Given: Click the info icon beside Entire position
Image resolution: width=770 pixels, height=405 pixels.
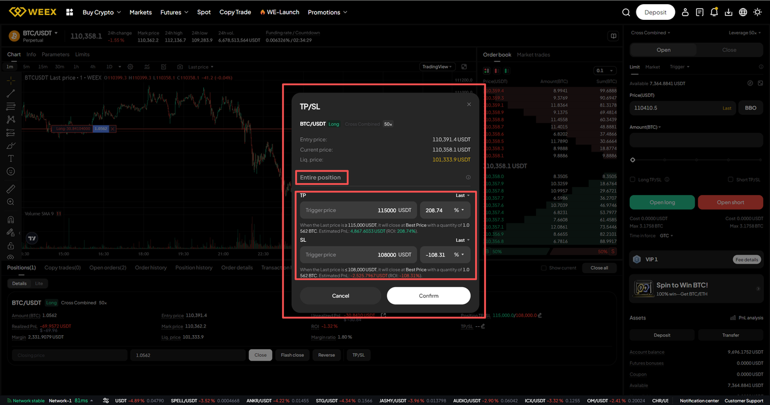Looking at the screenshot, I should [468, 178].
